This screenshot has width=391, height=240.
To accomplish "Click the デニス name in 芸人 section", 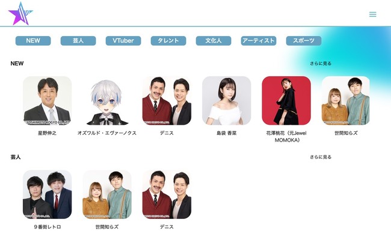I will 167,227.
